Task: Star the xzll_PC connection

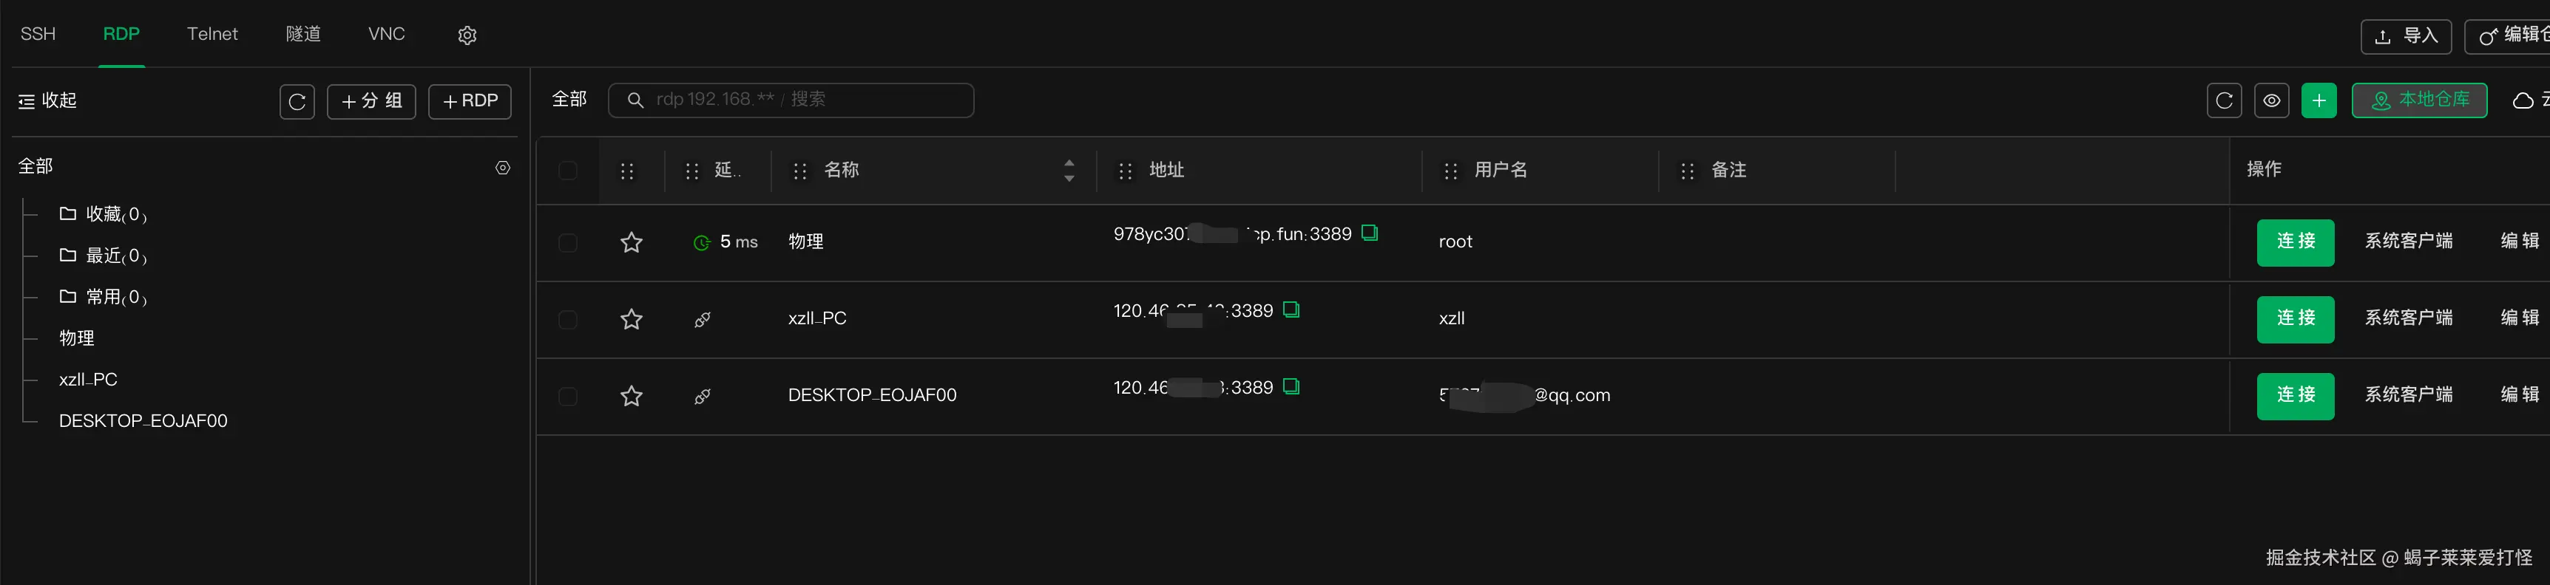Action: tap(632, 319)
